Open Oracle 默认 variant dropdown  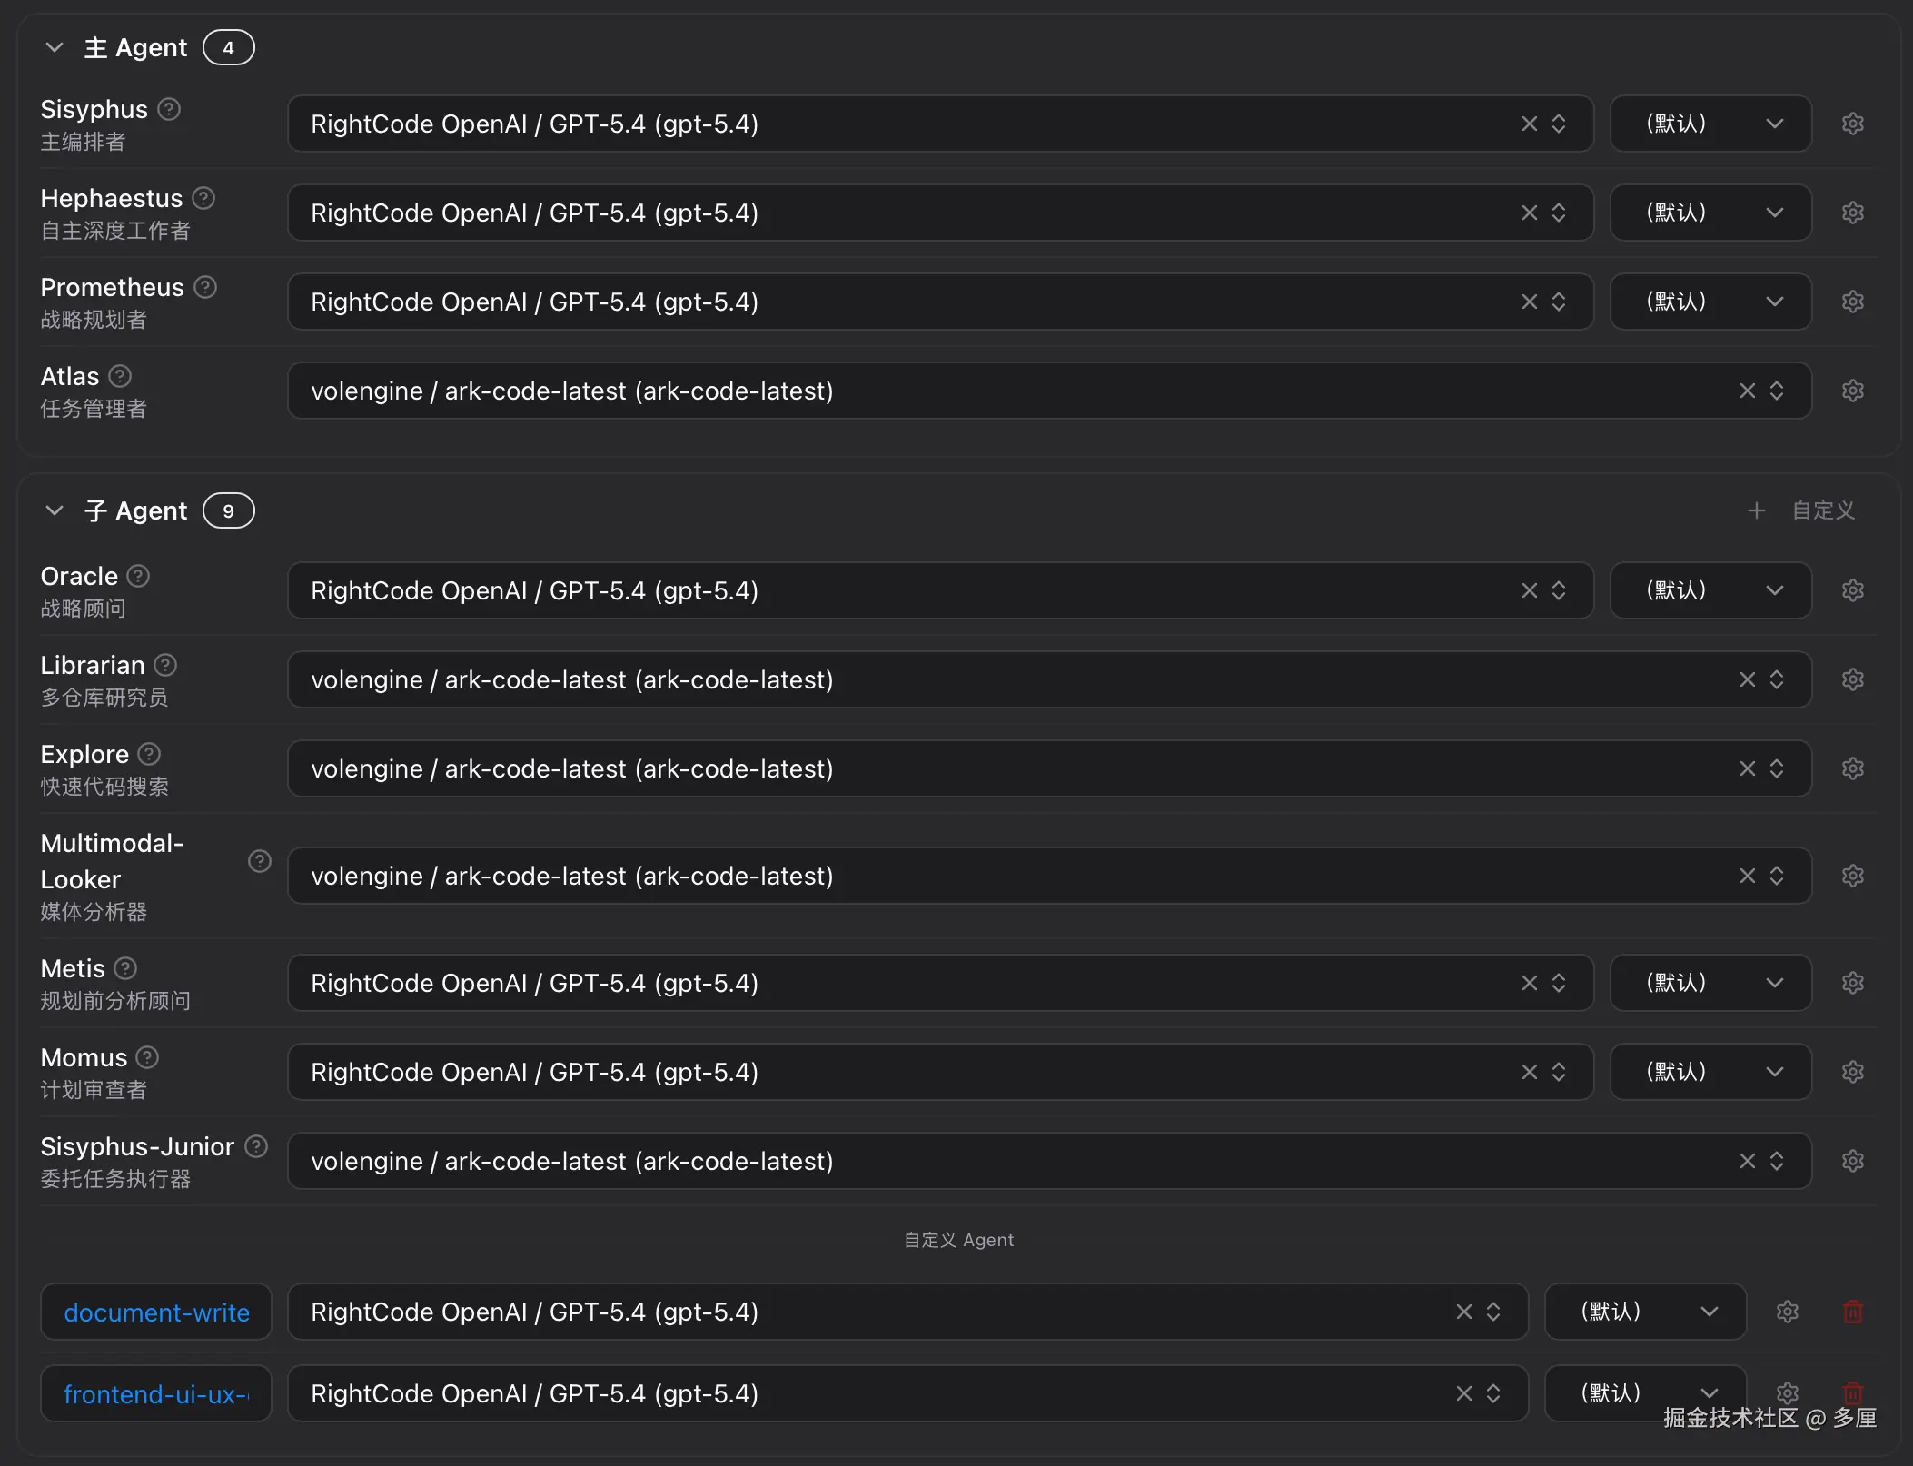[1710, 590]
